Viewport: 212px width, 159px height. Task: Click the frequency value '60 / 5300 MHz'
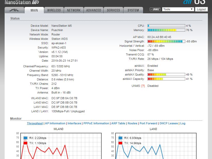(61, 66)
